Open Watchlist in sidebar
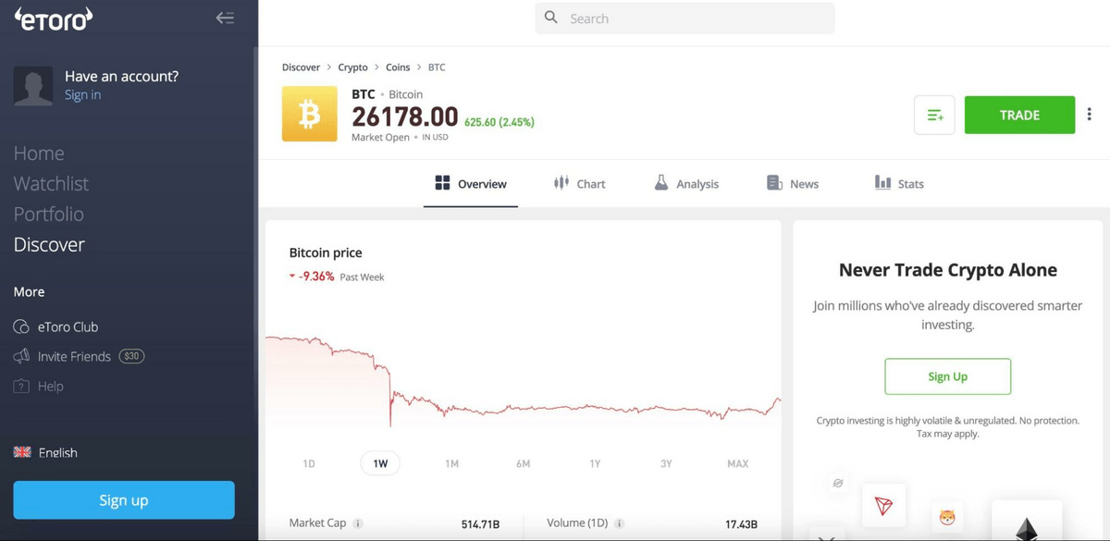 click(x=51, y=184)
